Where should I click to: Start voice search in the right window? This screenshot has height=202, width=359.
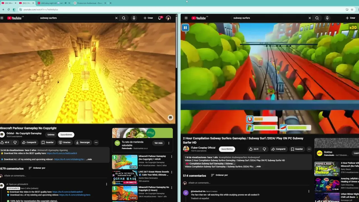coord(327,18)
